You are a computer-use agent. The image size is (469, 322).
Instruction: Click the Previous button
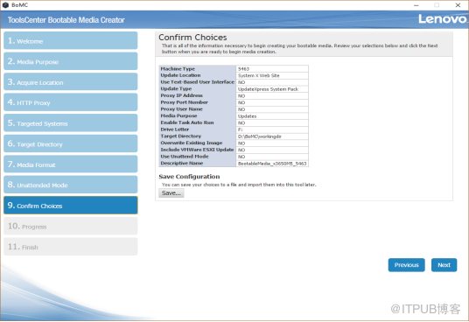coord(407,265)
